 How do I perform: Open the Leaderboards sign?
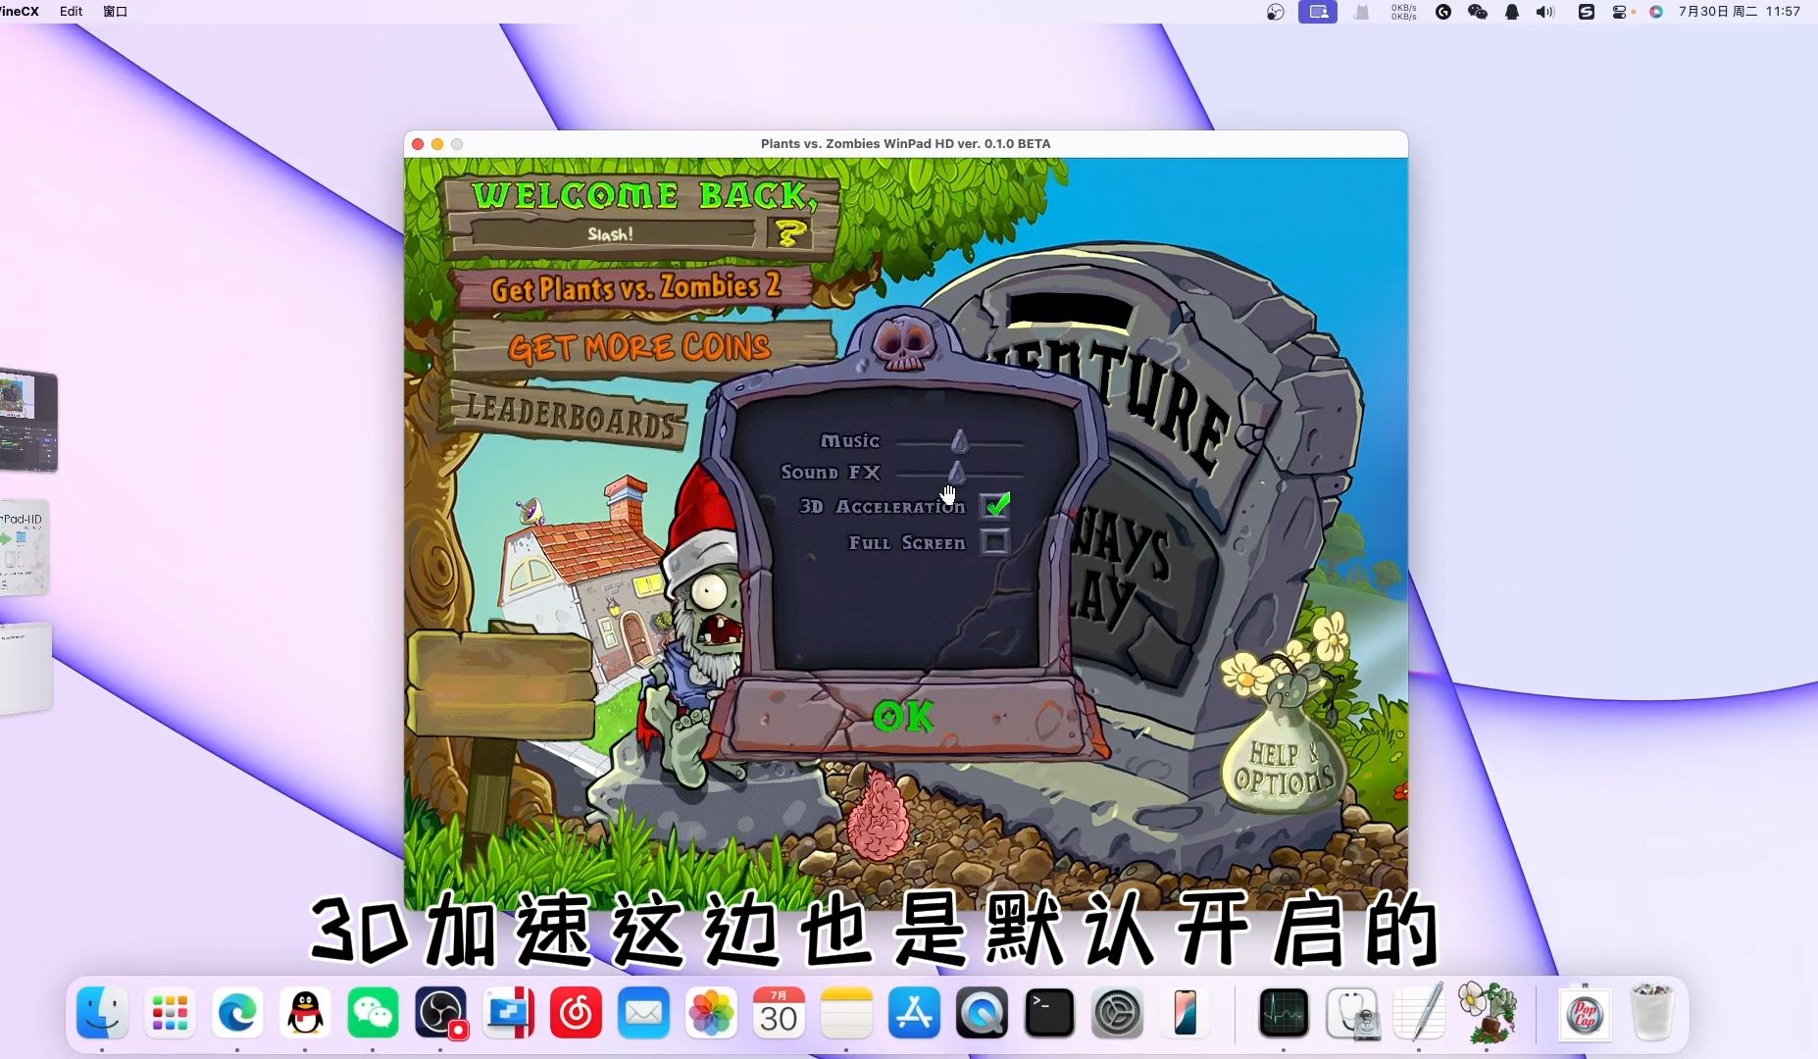click(571, 416)
